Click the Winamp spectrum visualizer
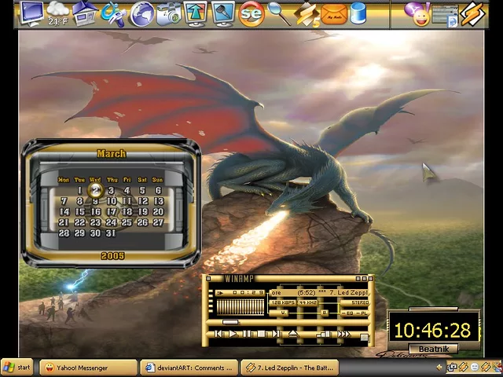 coord(240,307)
